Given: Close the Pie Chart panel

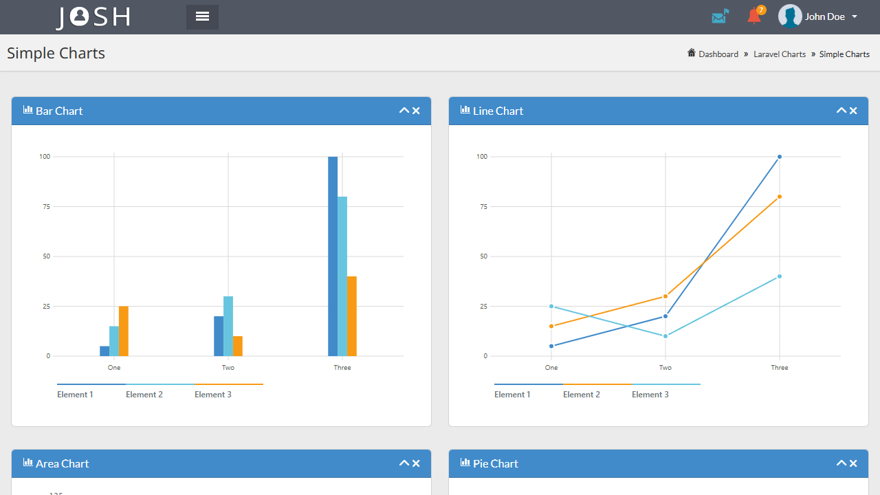Looking at the screenshot, I should (x=853, y=463).
